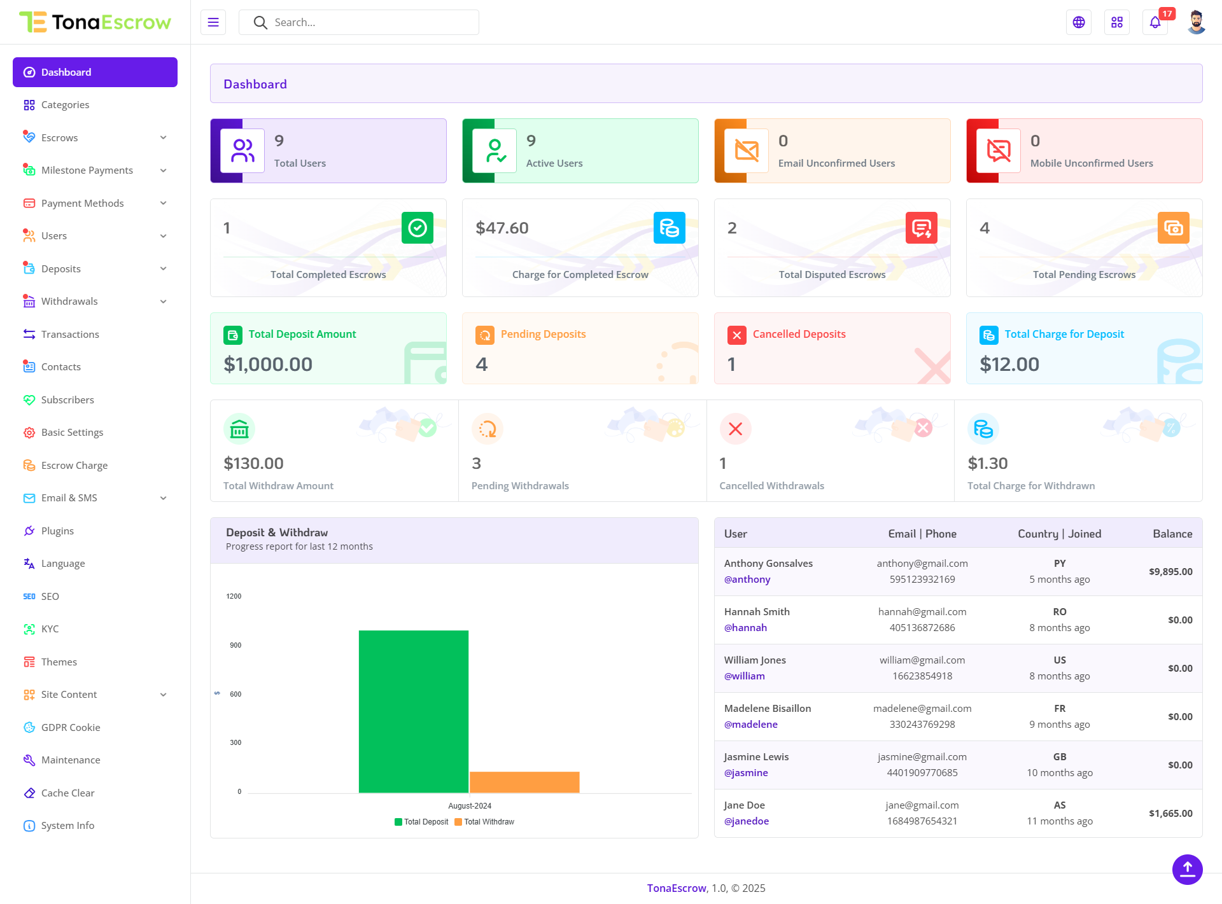
Task: Toggle Total Deposit series in chart legend
Action: (x=421, y=822)
